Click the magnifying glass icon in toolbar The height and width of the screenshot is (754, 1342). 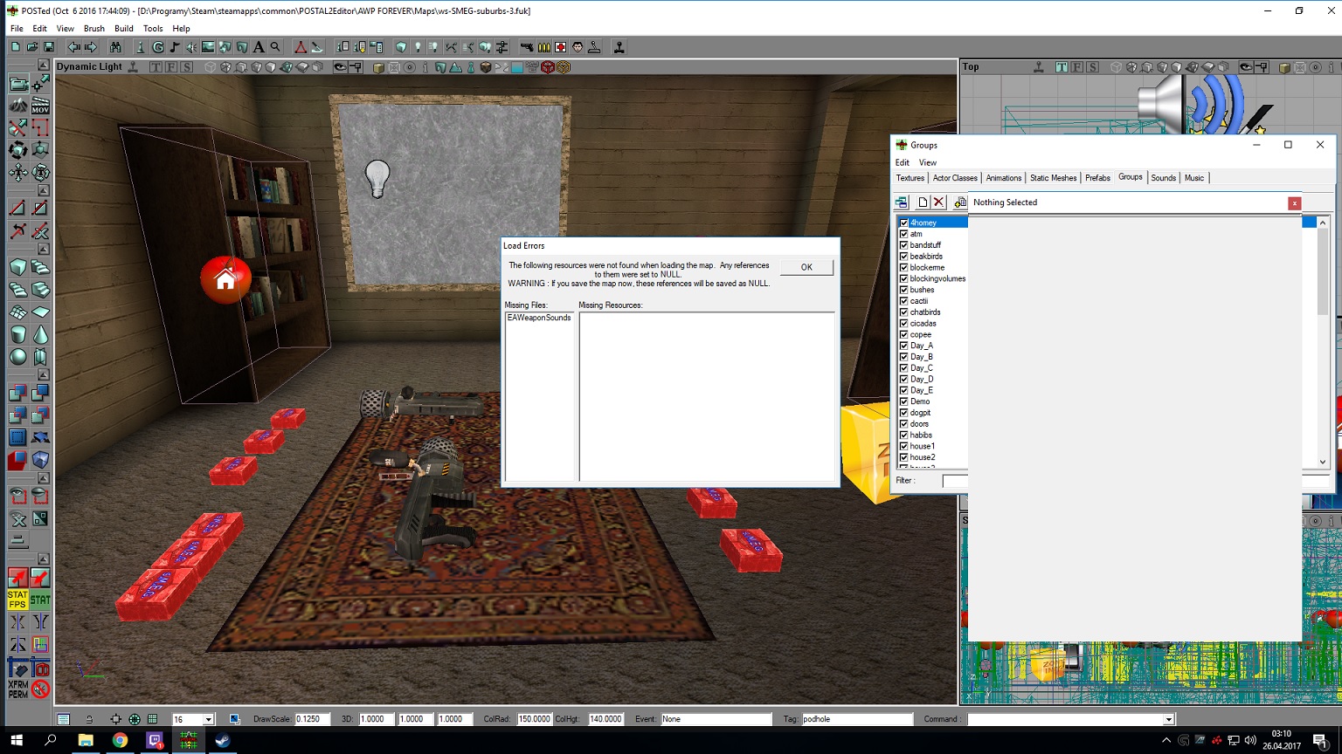click(275, 47)
